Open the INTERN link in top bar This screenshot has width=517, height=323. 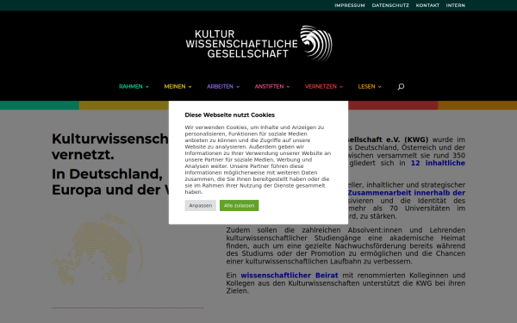coord(455,5)
